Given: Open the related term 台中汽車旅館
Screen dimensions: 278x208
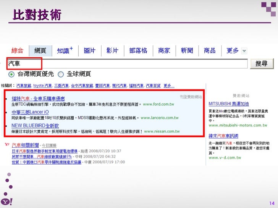Looking at the screenshot, I should click(82, 86).
